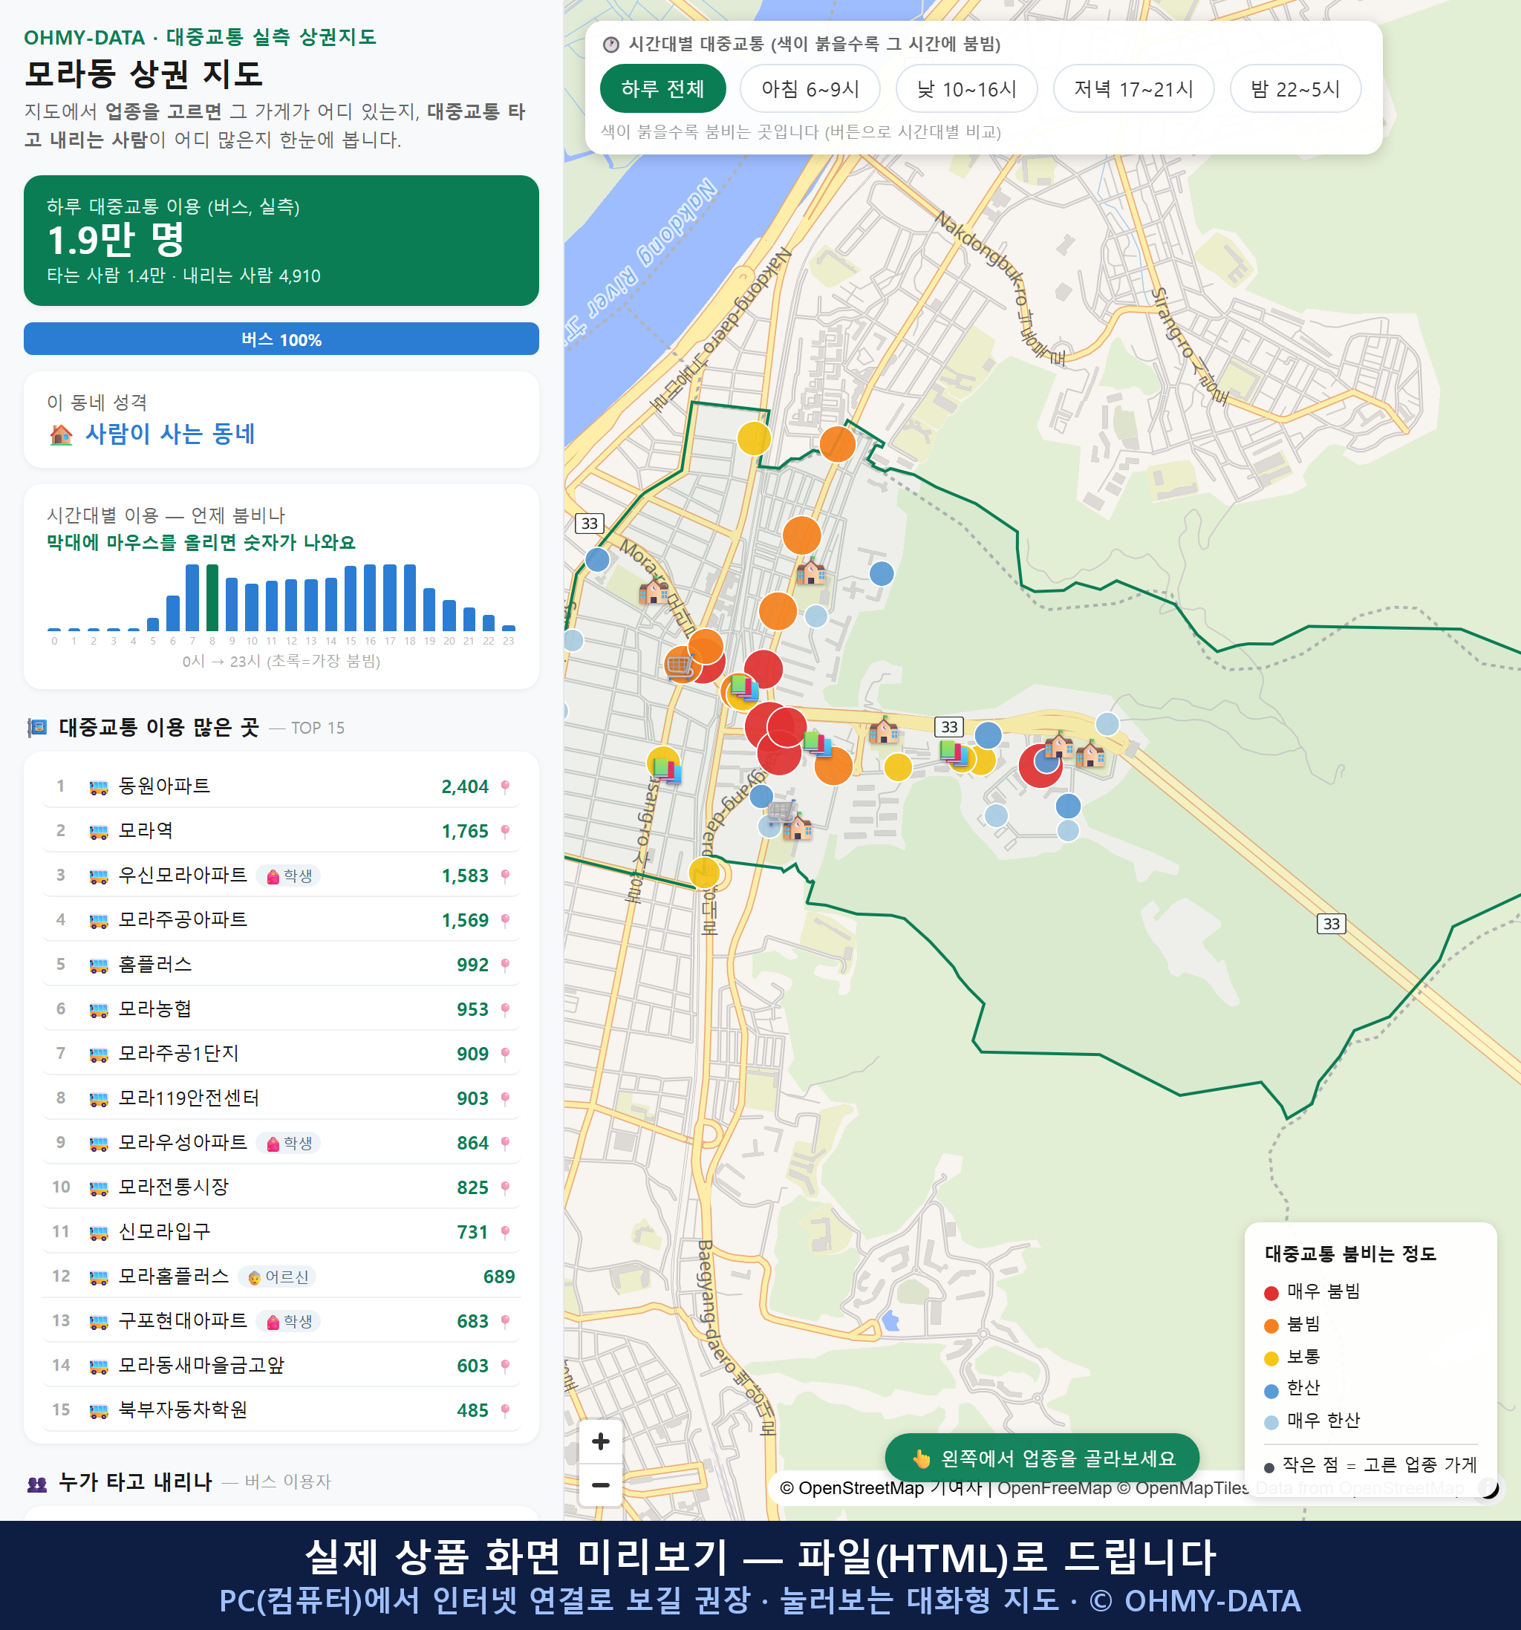Image resolution: width=1521 pixels, height=1630 pixels.
Task: Click the 매우 붐빔 red legend swatch
Action: (1271, 1293)
